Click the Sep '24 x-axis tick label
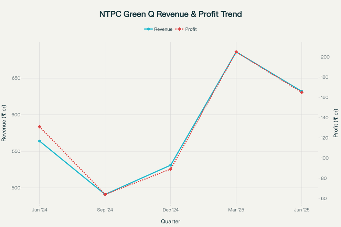Image resolution: width=341 pixels, height=227 pixels. (105, 210)
